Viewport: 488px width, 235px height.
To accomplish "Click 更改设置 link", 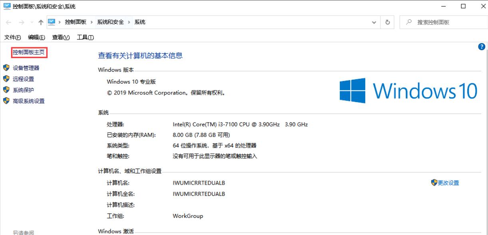I will tap(448, 183).
